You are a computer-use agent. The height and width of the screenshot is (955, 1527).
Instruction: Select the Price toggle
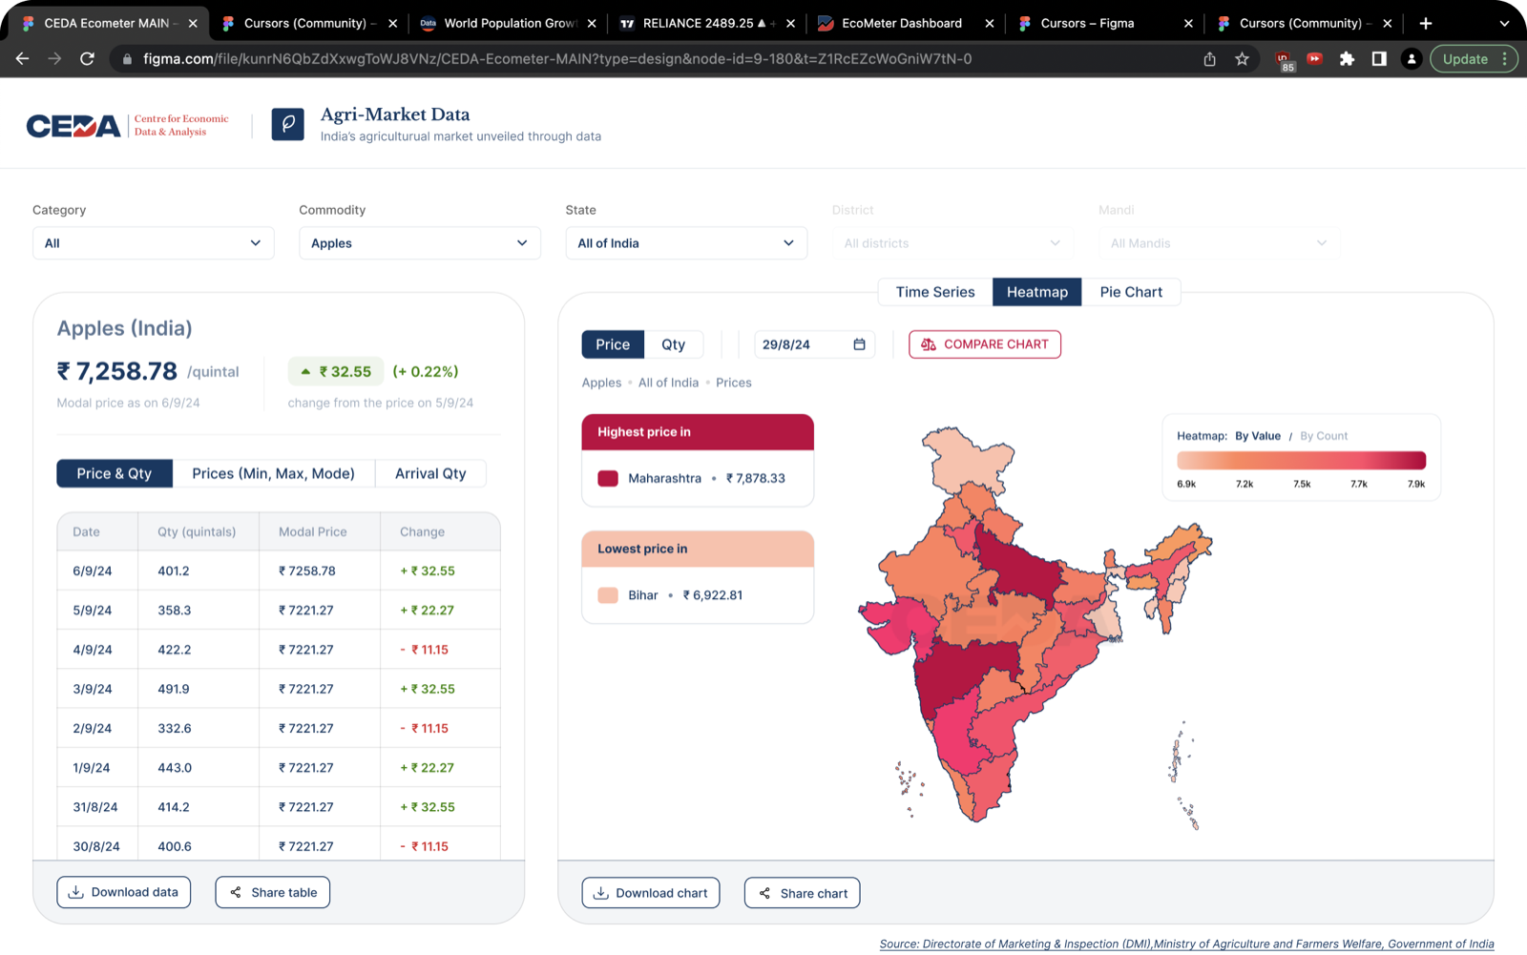[613, 344]
